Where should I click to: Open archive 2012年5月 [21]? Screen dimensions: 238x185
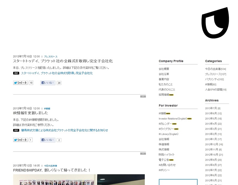(x=213, y=181)
